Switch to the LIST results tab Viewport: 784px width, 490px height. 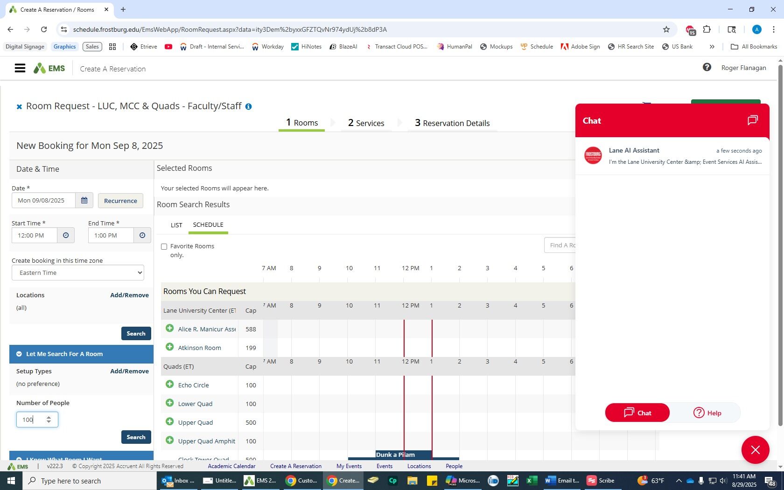pyautogui.click(x=176, y=225)
